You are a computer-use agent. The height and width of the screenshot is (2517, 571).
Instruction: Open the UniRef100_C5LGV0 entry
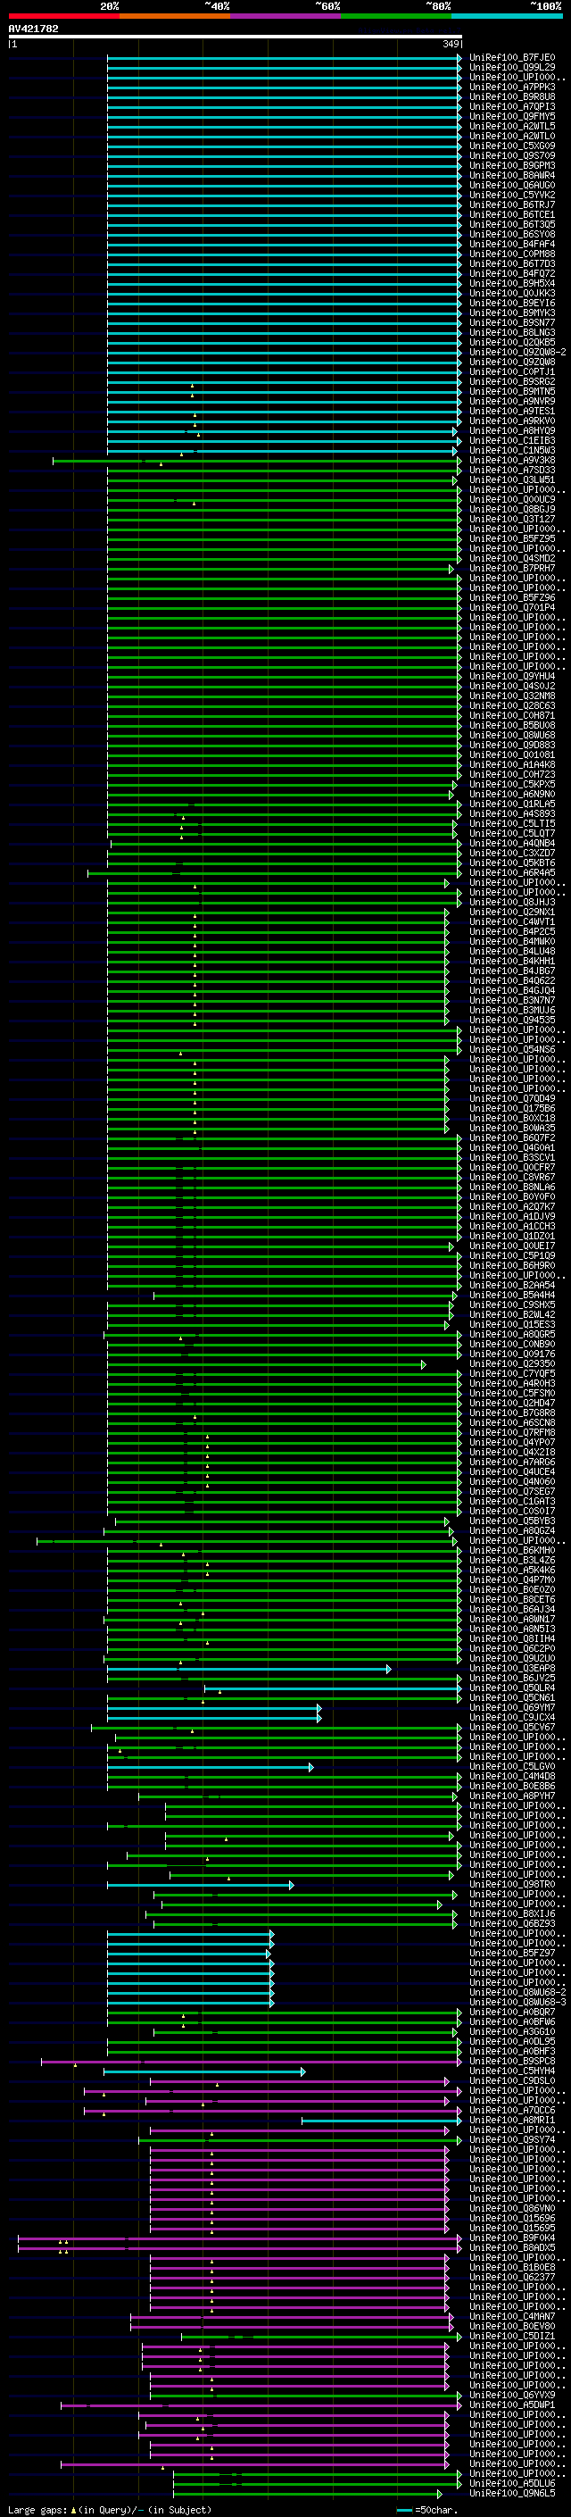tap(512, 1767)
